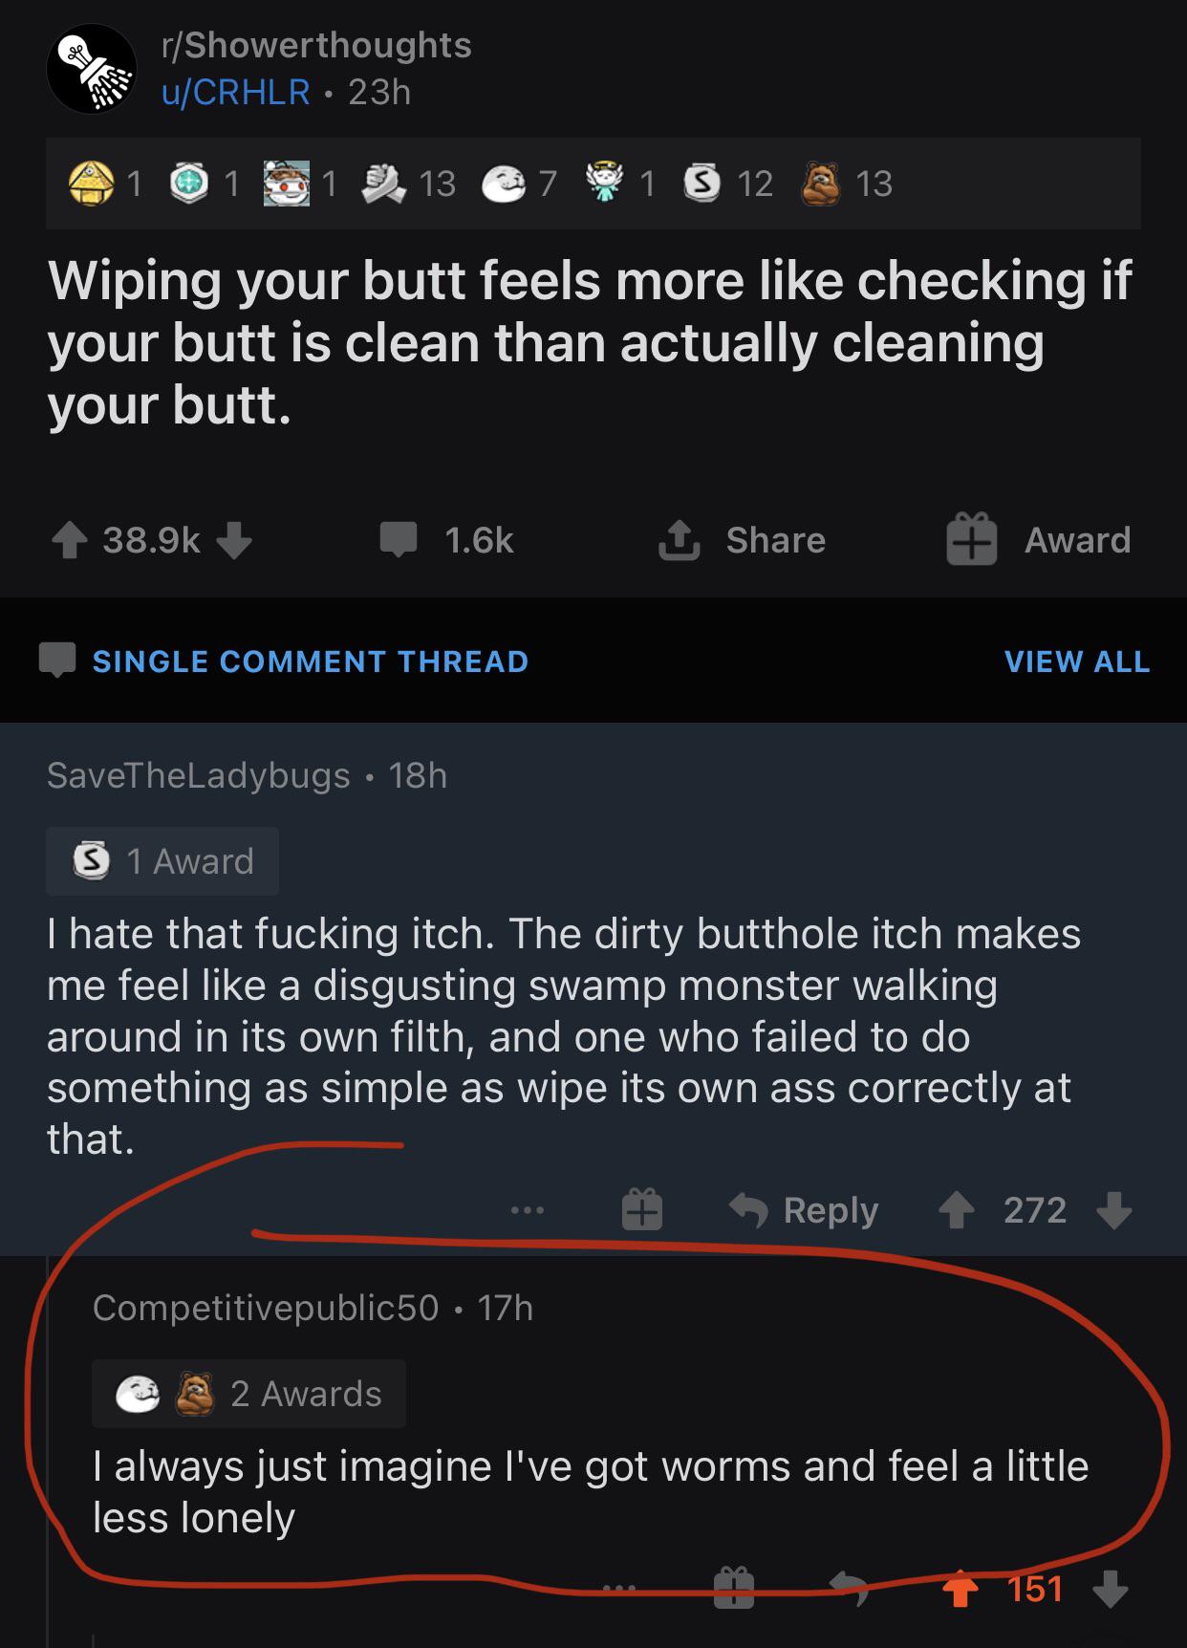
Task: Give an Award to the post
Action: click(x=1040, y=541)
